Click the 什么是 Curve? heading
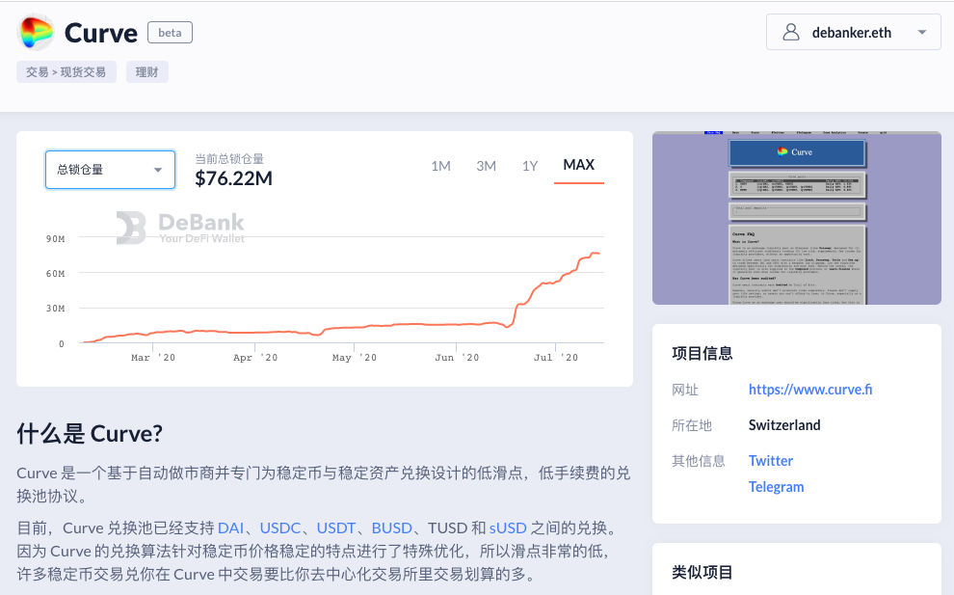Image resolution: width=954 pixels, height=595 pixels. (90, 434)
